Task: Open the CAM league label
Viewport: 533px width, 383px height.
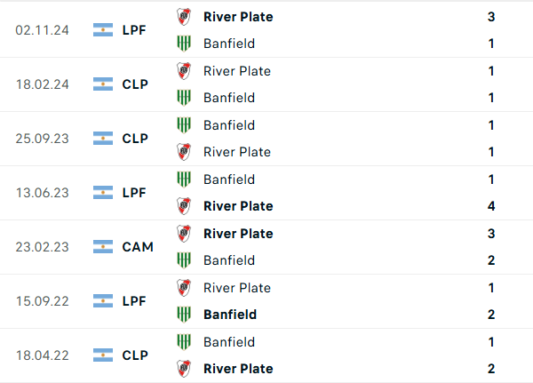Action: point(138,247)
